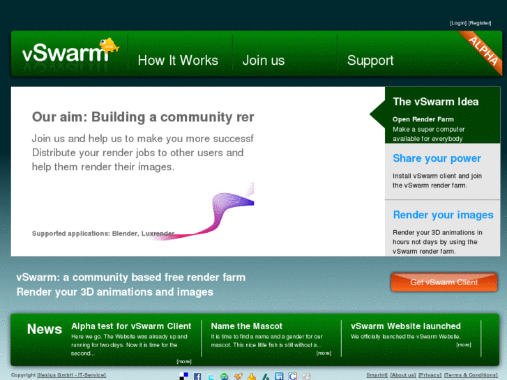The image size is (507, 380).
Task: Click 'Open Render Farm' subtitle
Action: 423,119
